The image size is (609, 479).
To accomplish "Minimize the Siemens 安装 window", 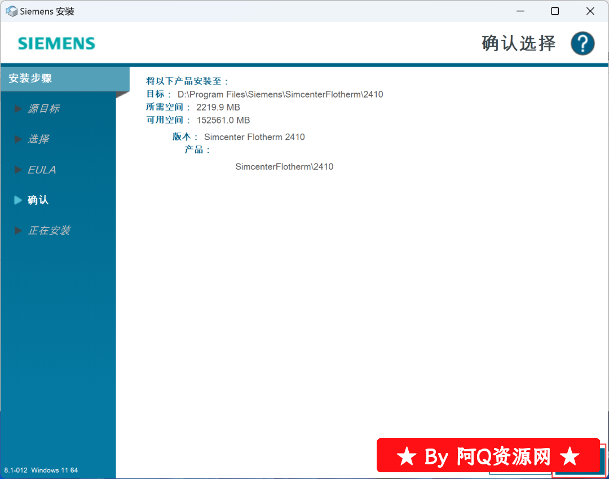I will 520,11.
